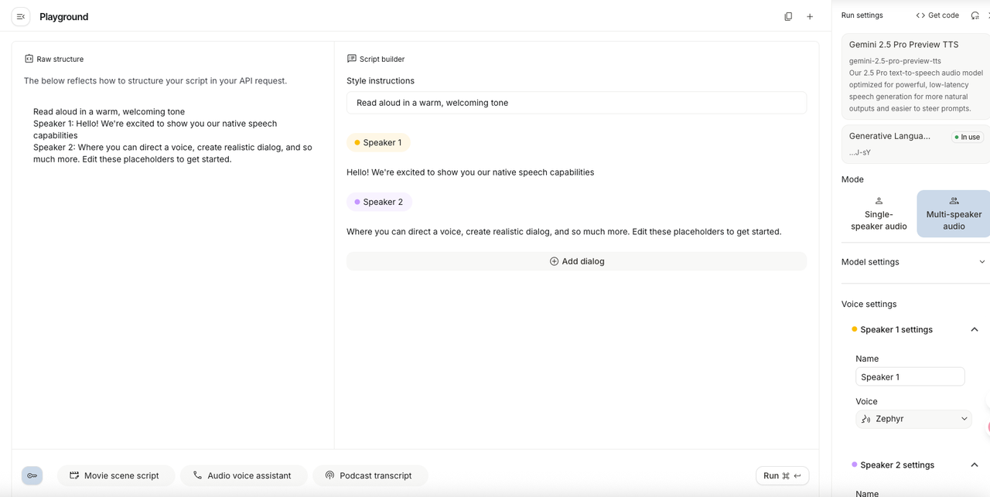The height and width of the screenshot is (497, 990).
Task: Click the copy prompt icon in header
Action: point(788,16)
